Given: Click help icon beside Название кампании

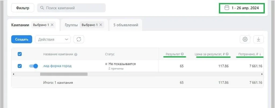Looking at the screenshot, I should [x=76, y=54].
